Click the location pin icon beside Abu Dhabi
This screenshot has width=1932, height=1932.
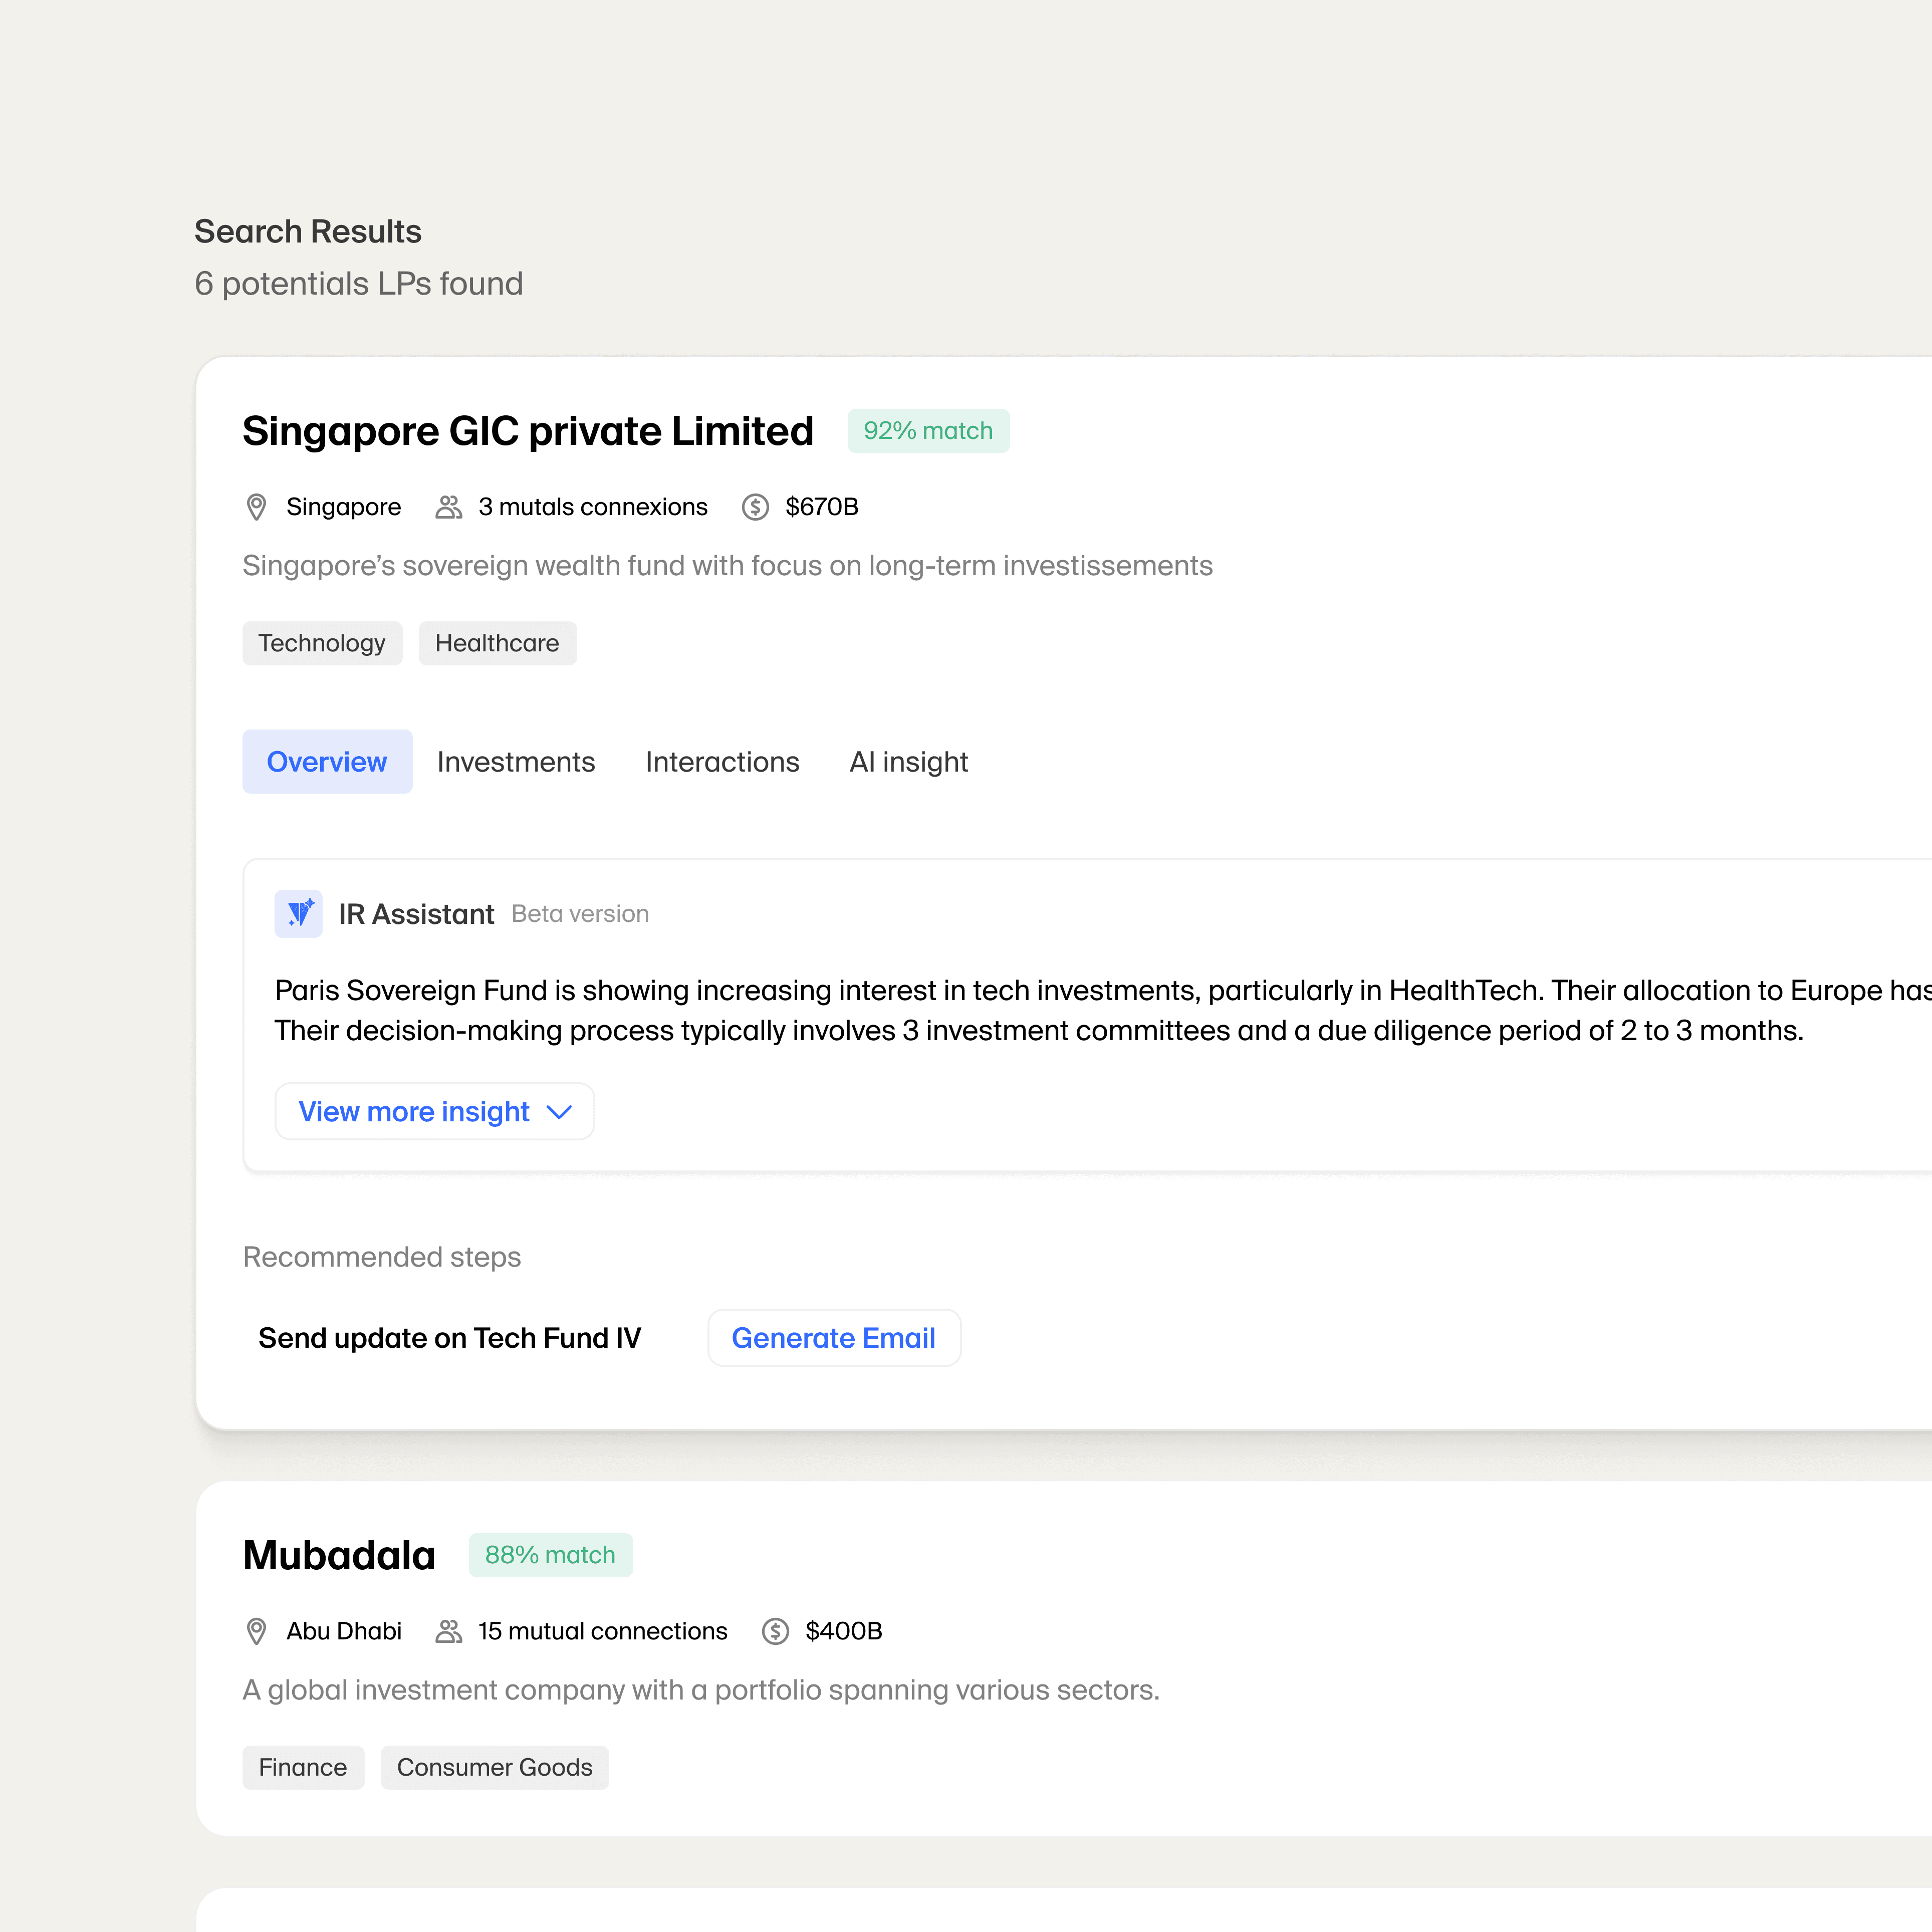[x=256, y=1631]
